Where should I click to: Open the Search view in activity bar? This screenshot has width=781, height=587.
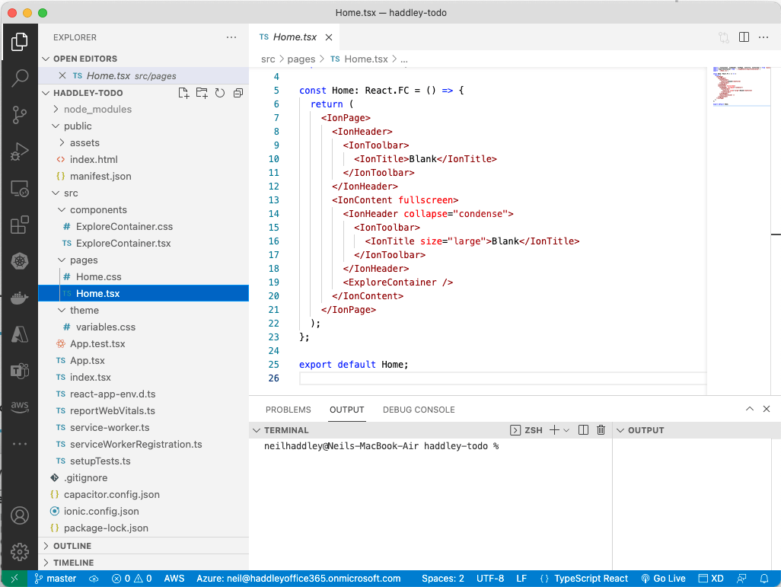click(x=20, y=78)
